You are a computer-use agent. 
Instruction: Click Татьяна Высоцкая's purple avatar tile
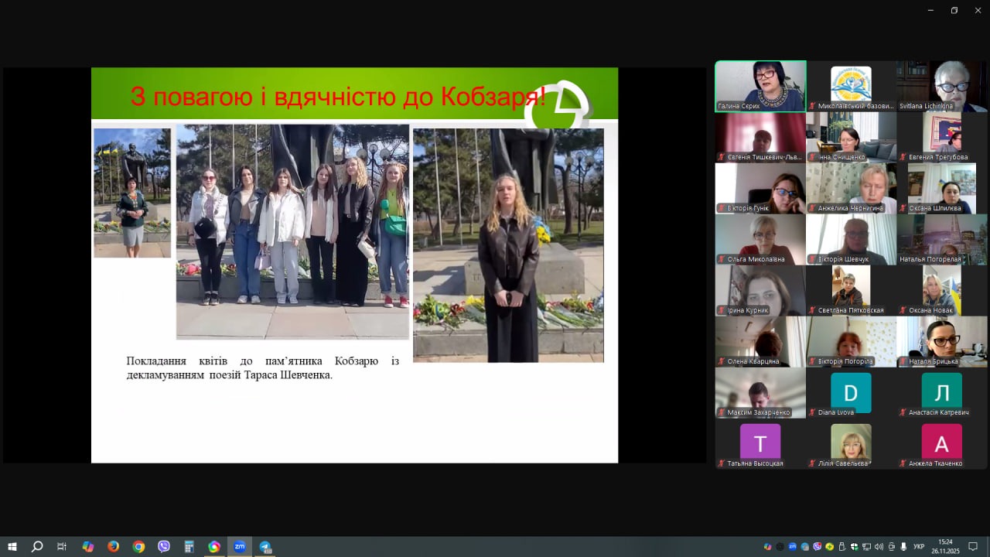(760, 443)
